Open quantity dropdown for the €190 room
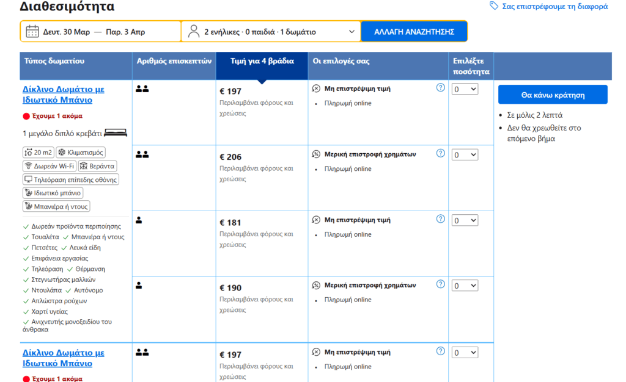The image size is (626, 382). pos(465,286)
